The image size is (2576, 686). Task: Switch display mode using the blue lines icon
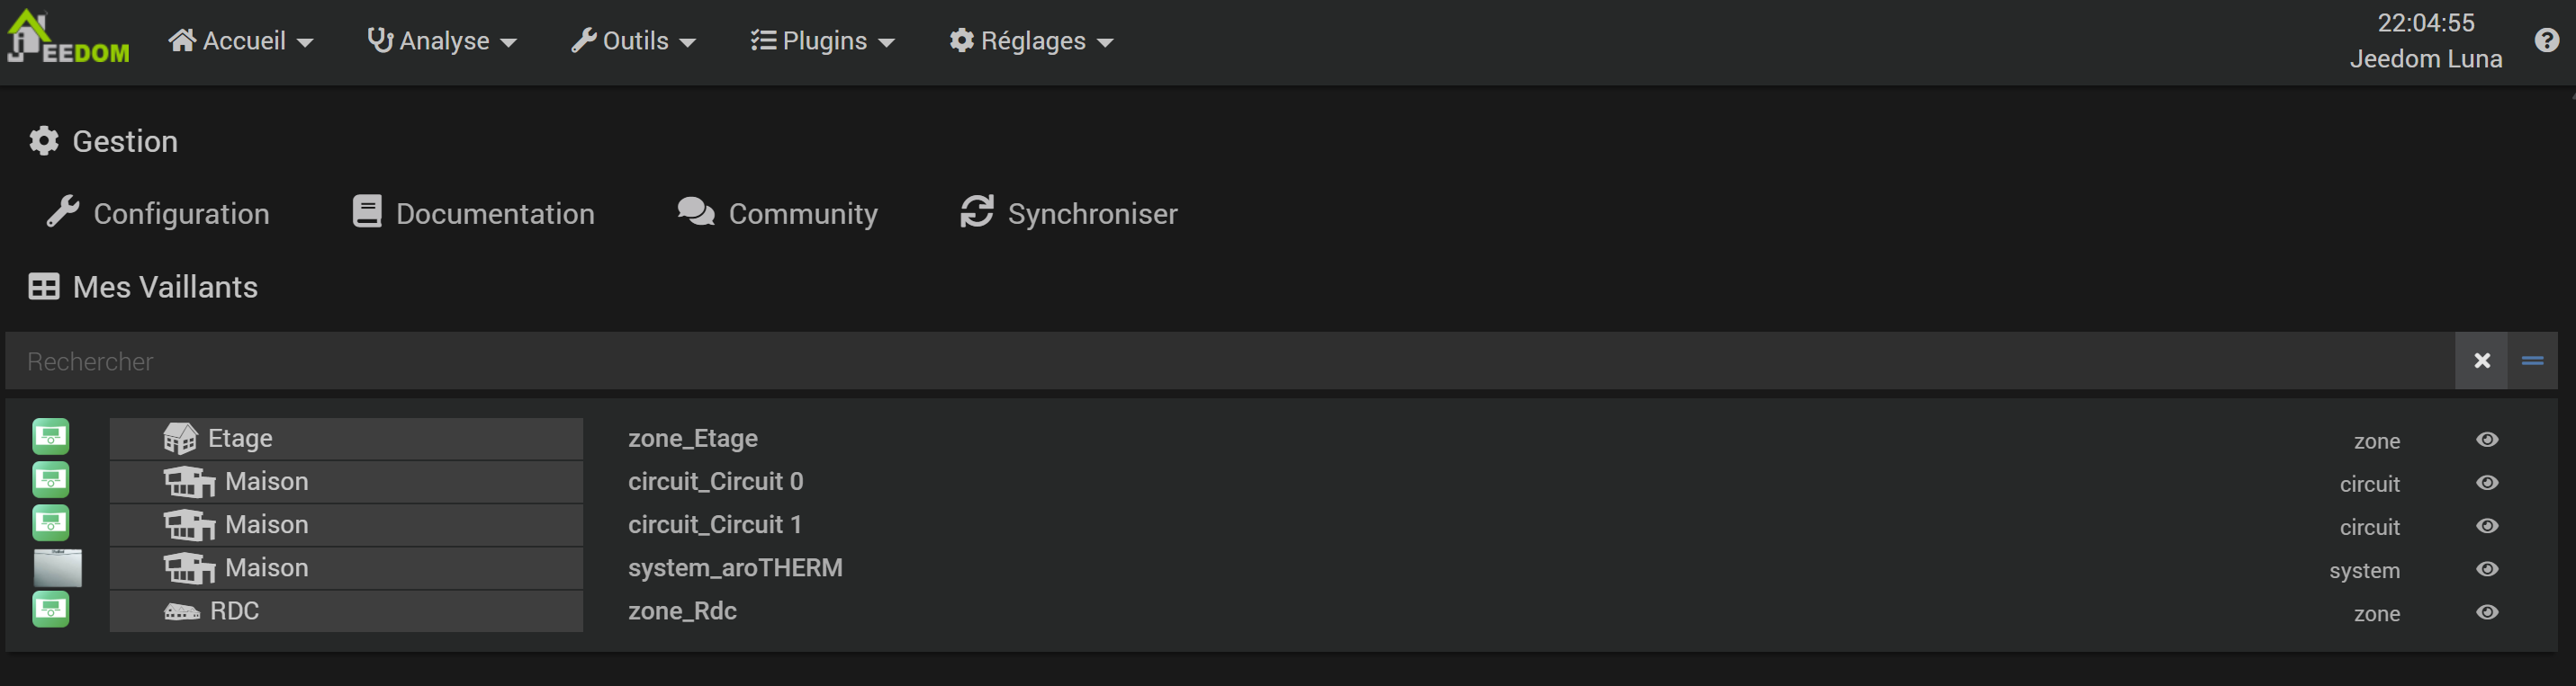coord(2532,361)
